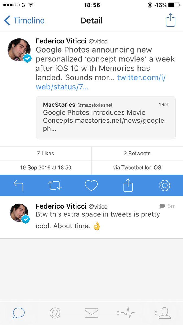Tap via Tweetbot for iOS source
This screenshot has width=183, height=325.
tap(137, 168)
